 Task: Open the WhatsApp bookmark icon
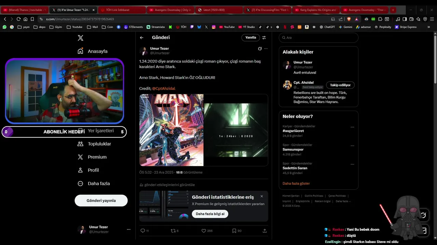click(x=4, y=27)
